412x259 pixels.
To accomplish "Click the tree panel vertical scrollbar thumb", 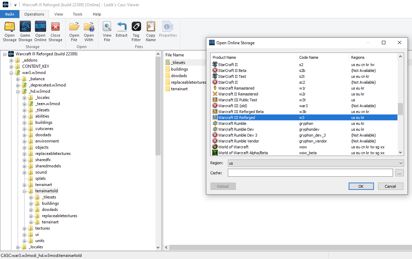I will coord(158,107).
